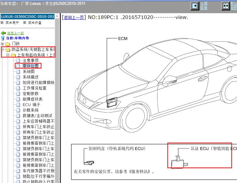Click the 菜单折叠 list icon

25,23
